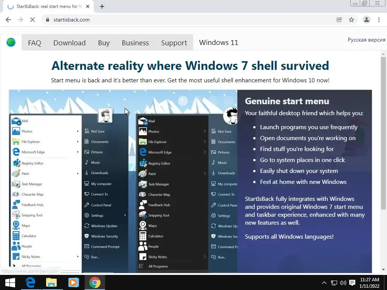The width and height of the screenshot is (387, 290).
Task: Expand Paint arrow in light start menu
Action: (x=78, y=173)
